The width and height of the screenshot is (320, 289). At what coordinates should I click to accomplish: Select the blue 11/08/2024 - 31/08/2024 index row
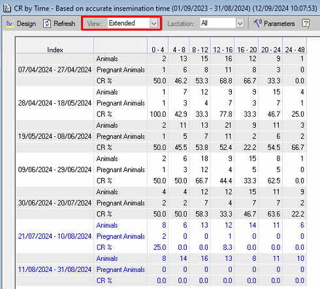[x=55, y=269]
